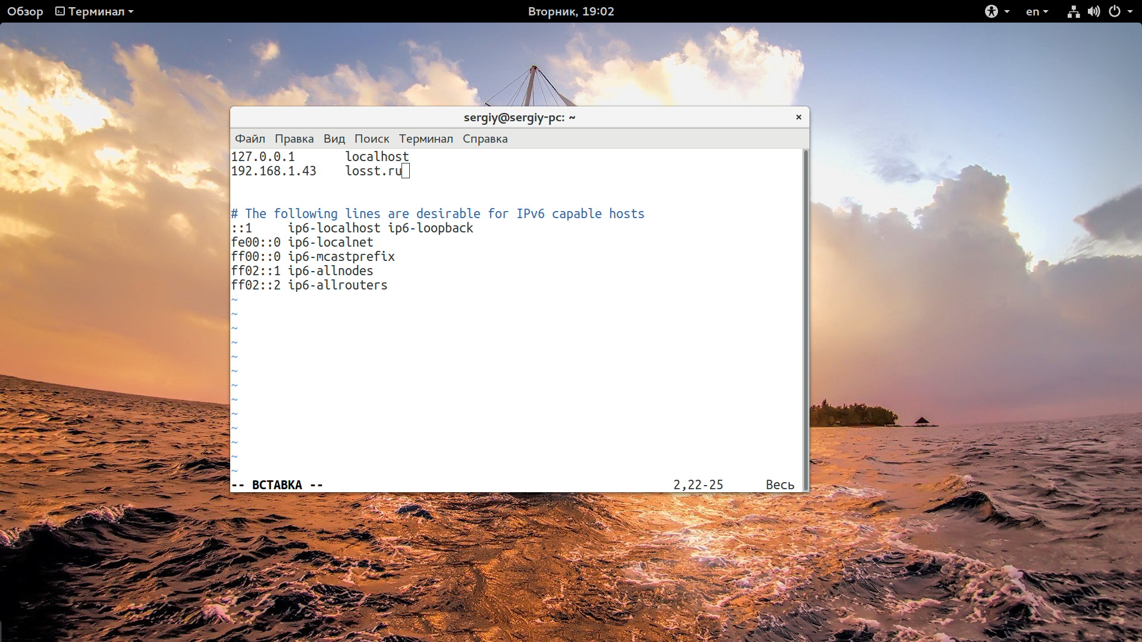
Task: Open the Файл menu
Action: [x=250, y=139]
